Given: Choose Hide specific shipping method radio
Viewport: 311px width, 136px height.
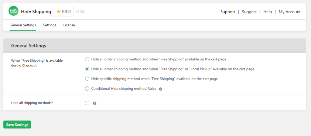Looking at the screenshot, I should tap(87, 79).
